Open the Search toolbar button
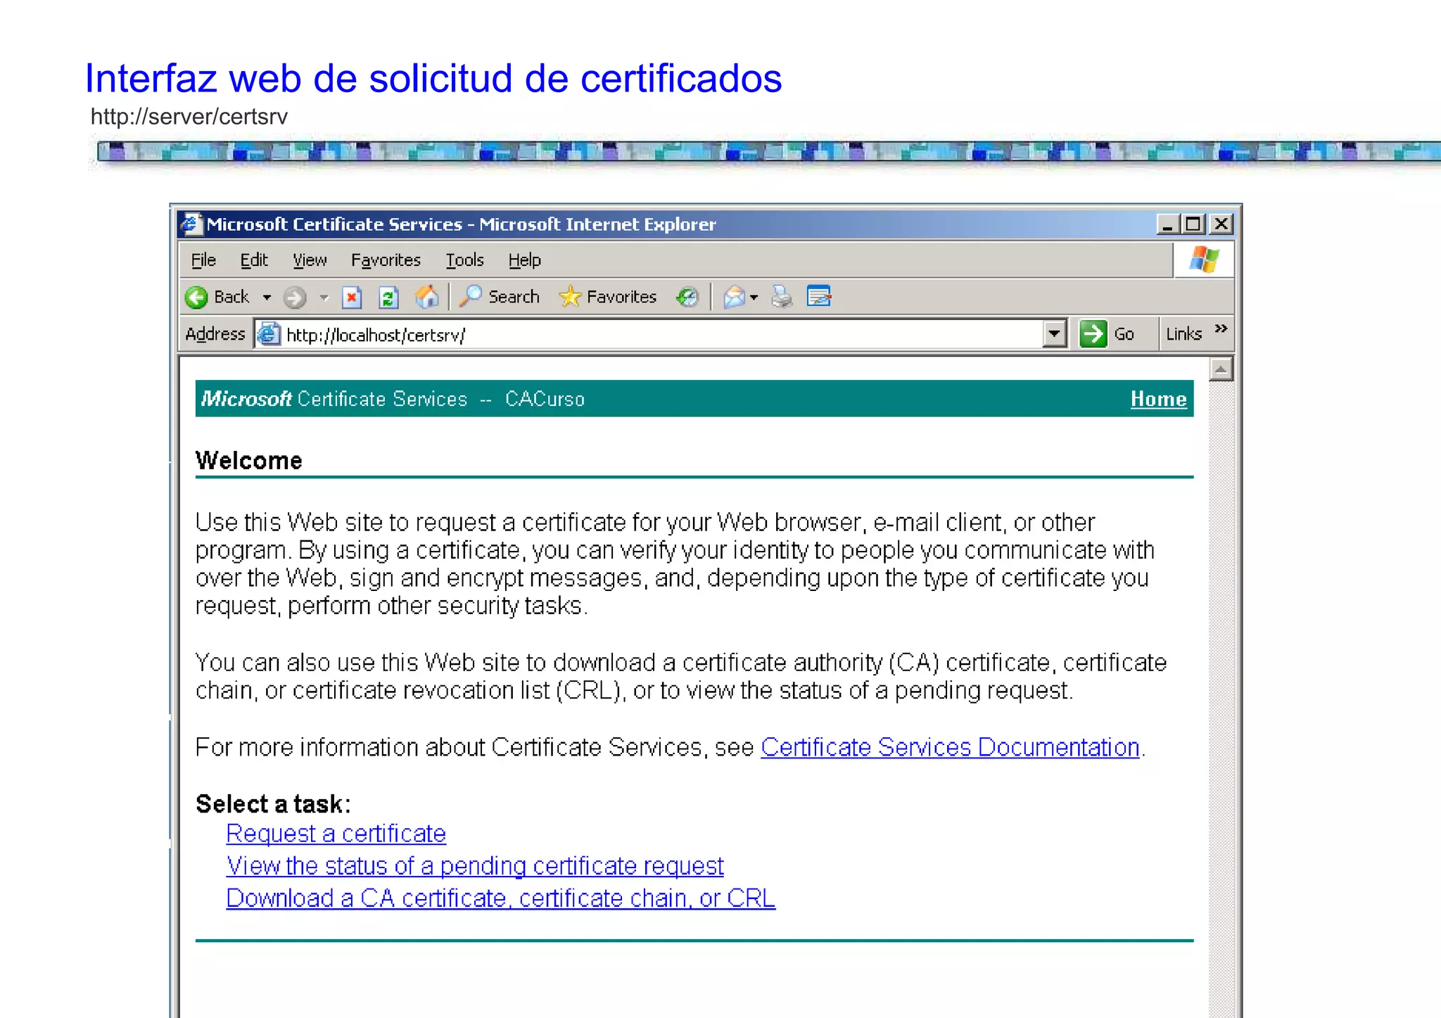 [500, 297]
